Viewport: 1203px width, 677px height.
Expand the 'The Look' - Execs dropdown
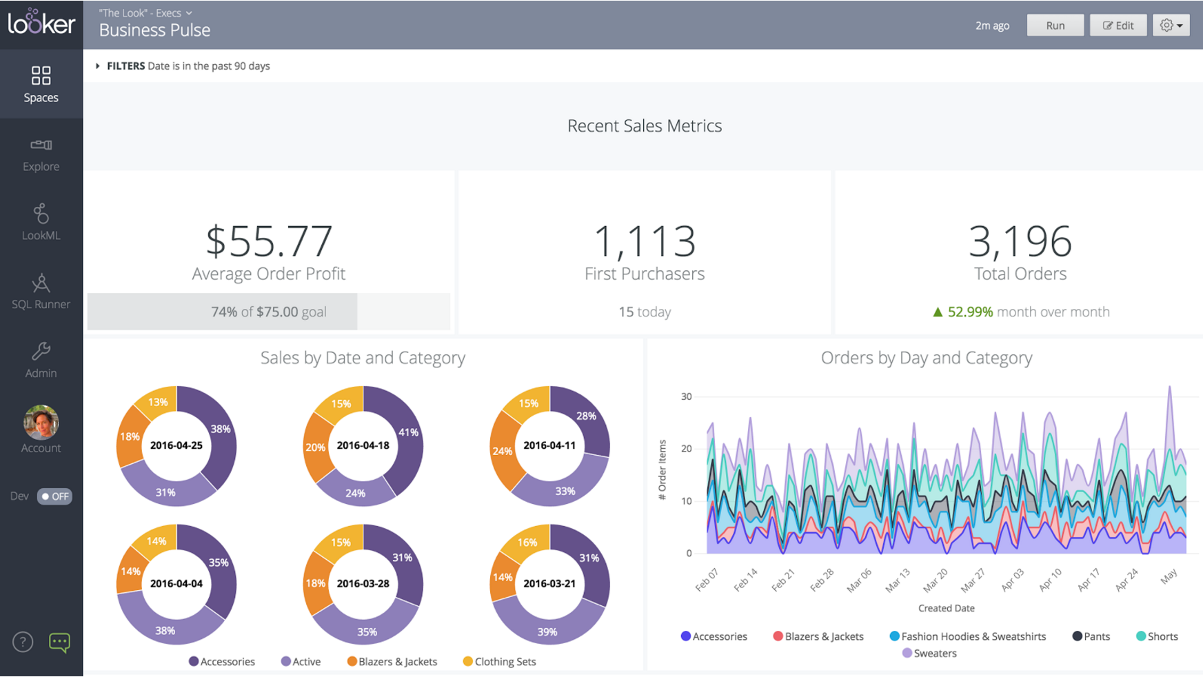coord(144,12)
